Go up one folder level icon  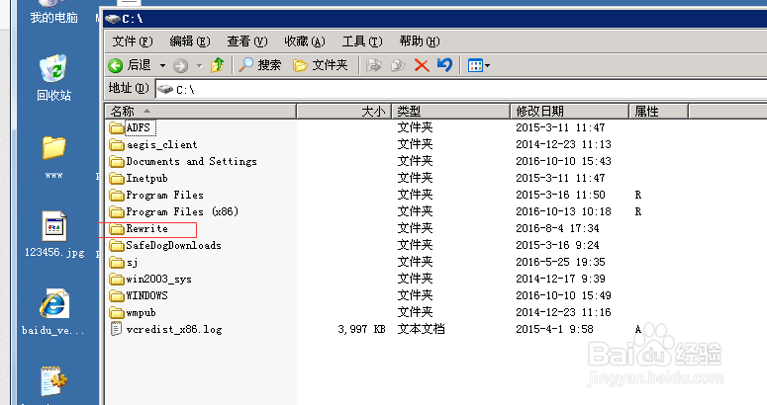(217, 65)
